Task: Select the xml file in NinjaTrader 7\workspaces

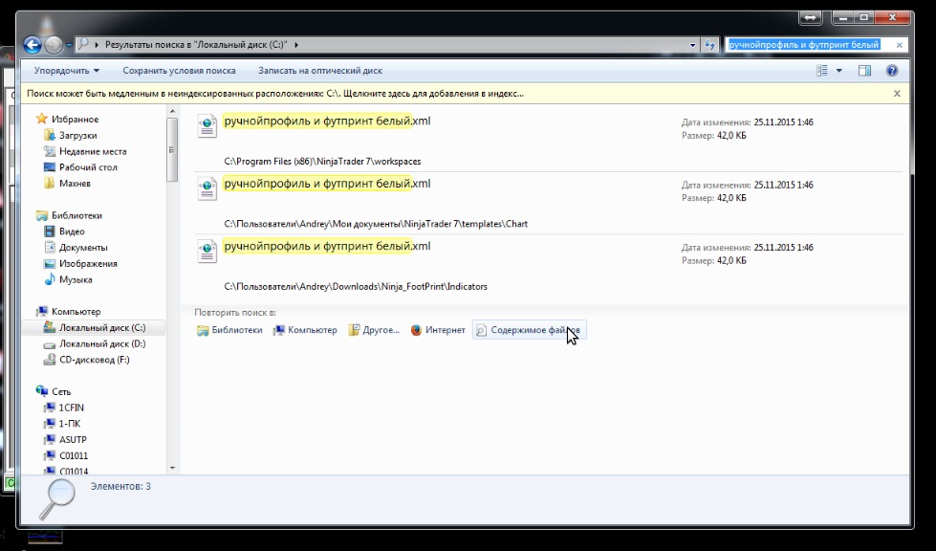Action: 548,141
